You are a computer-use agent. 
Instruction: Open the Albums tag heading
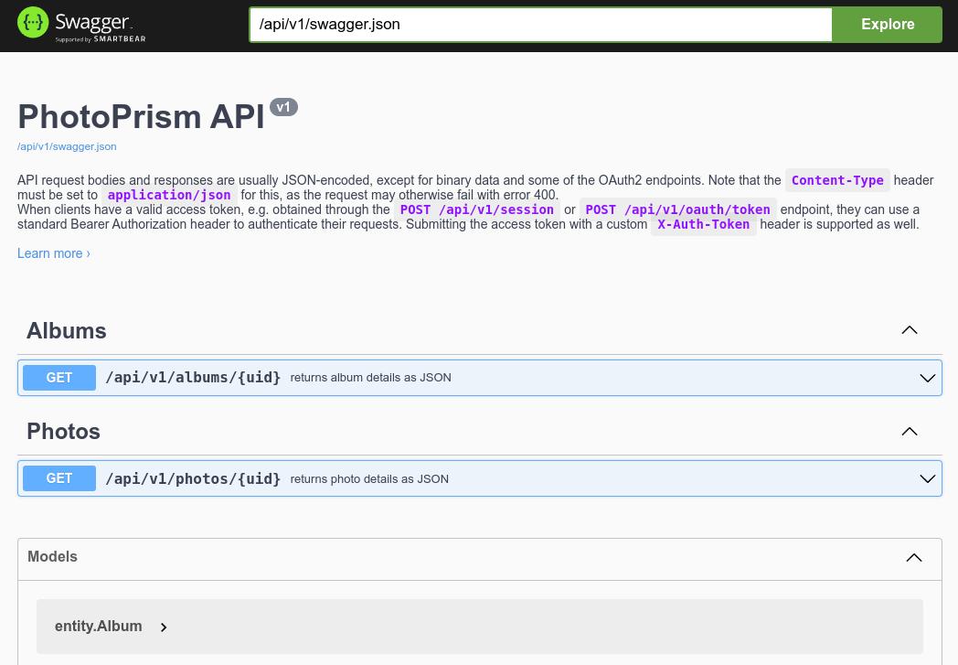[x=67, y=331]
